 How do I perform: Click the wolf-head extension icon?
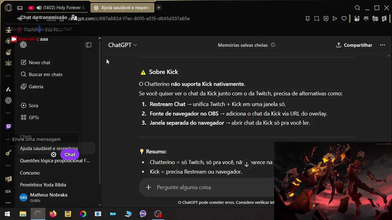pos(366,19)
